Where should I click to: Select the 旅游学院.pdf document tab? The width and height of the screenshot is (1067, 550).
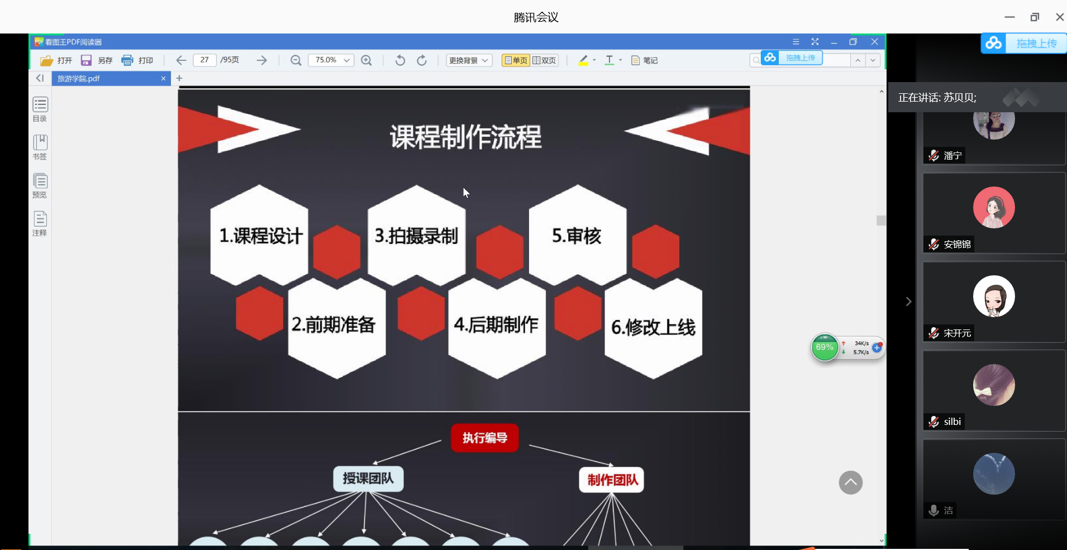(x=106, y=79)
